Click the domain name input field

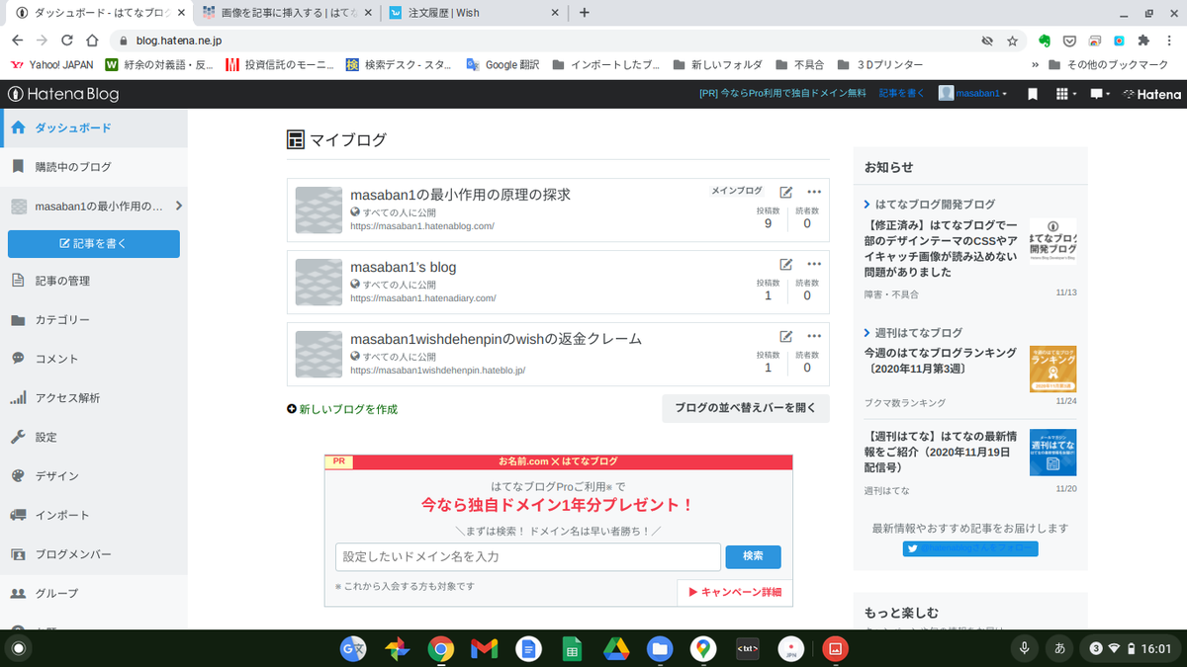528,556
